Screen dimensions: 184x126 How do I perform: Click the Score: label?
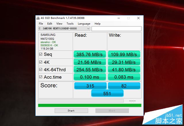point(49,85)
